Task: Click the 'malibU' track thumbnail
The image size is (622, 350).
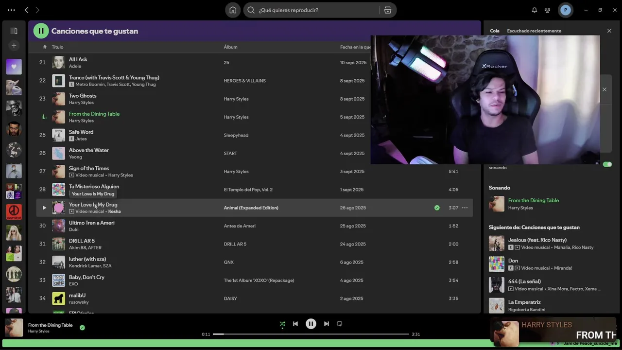Action: 58,298
